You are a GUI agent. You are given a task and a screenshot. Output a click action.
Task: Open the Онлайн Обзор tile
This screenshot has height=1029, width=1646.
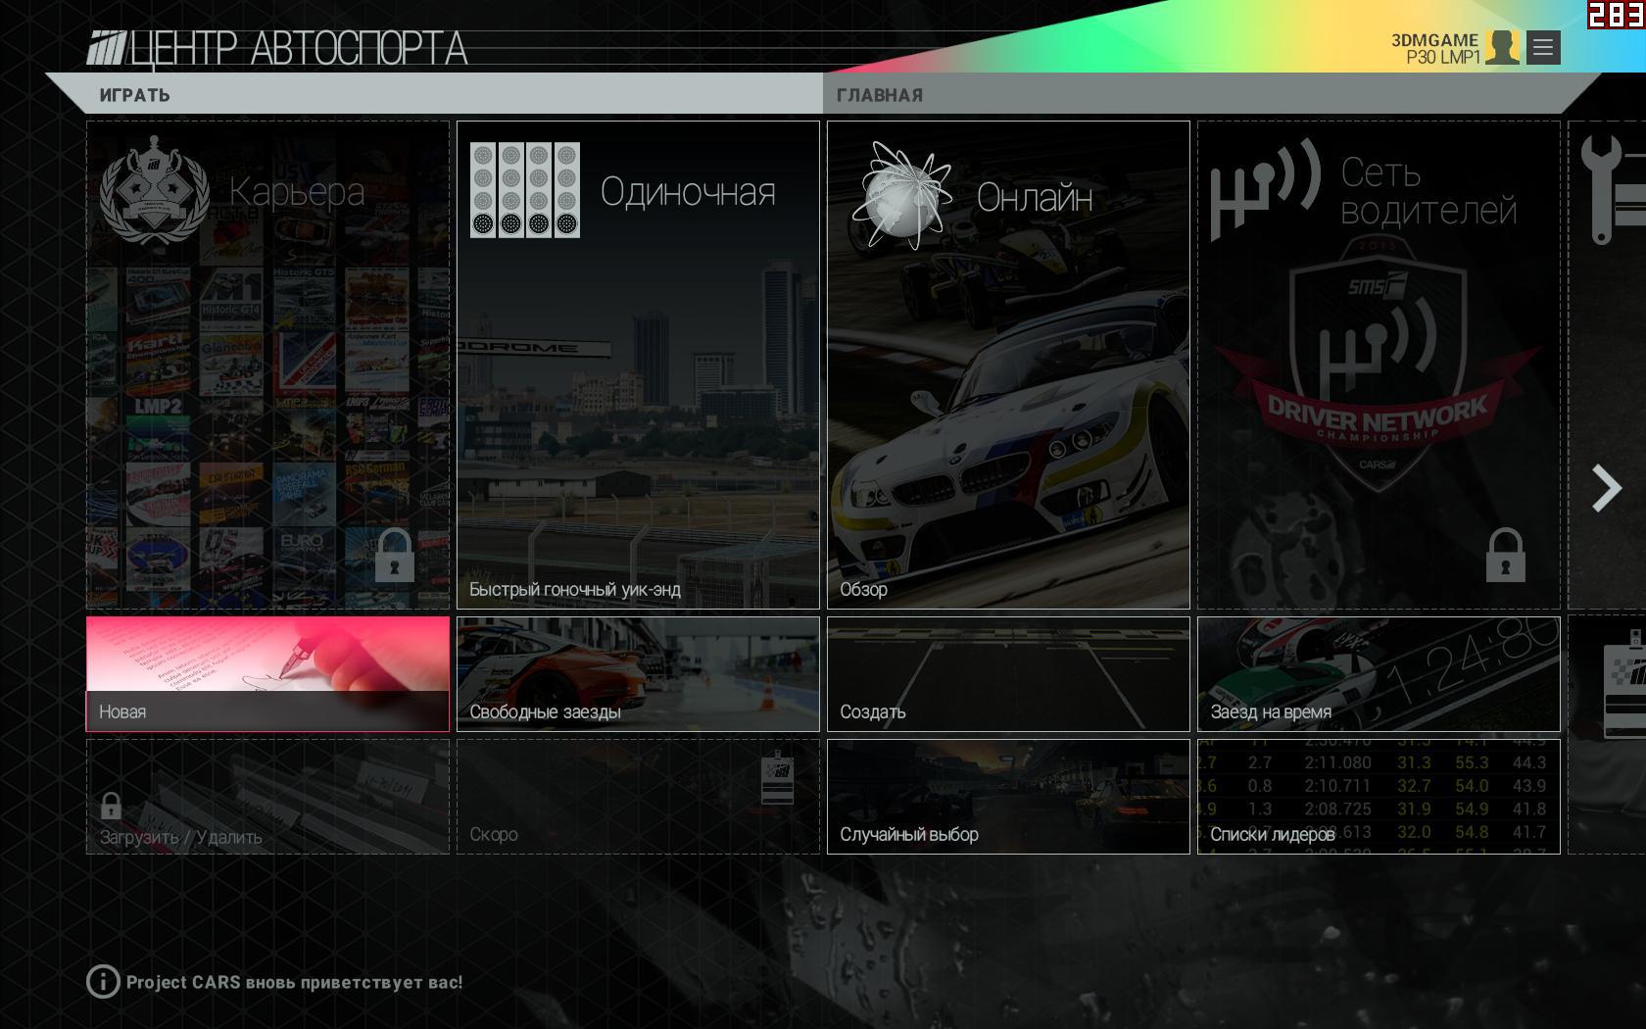coord(1008,365)
